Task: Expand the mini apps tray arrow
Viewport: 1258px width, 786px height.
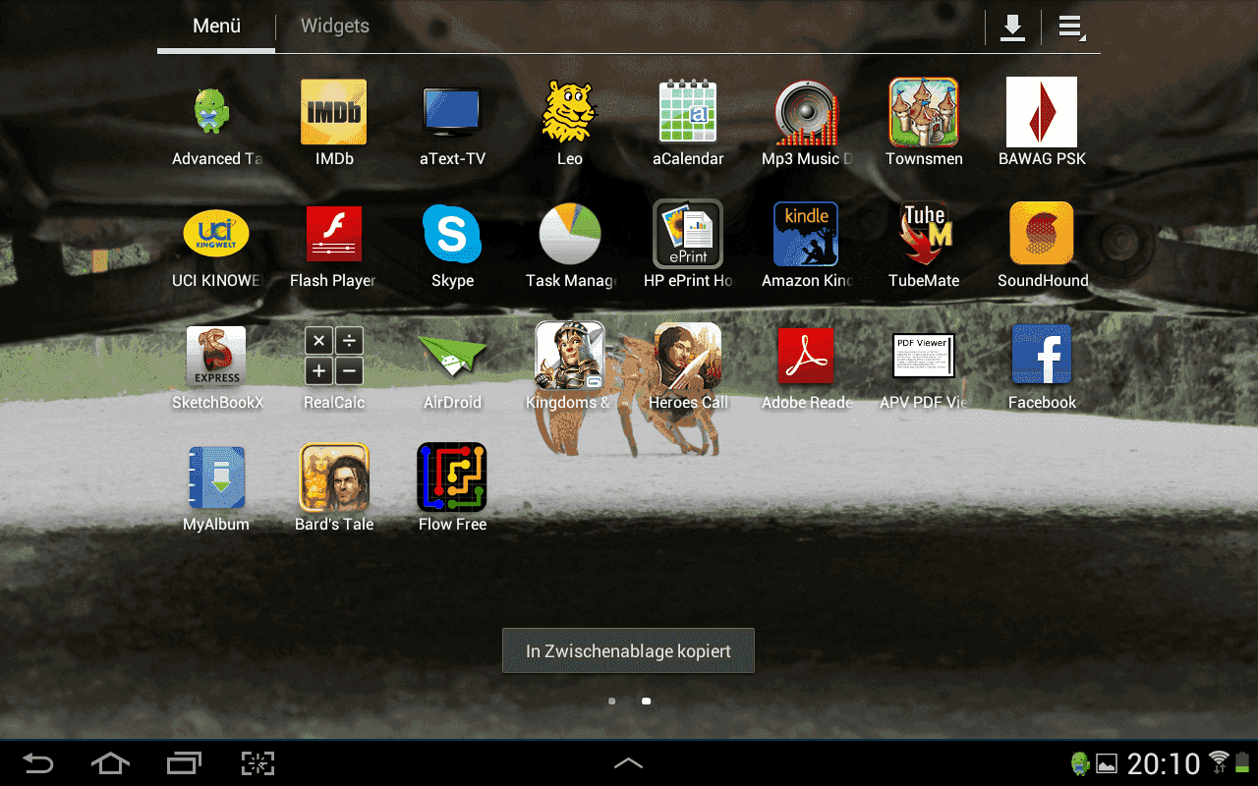Action: coord(628,763)
